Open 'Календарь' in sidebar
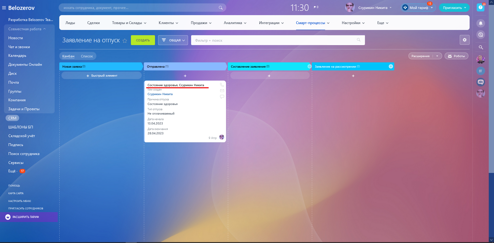The width and height of the screenshot is (494, 243). pyautogui.click(x=17, y=56)
